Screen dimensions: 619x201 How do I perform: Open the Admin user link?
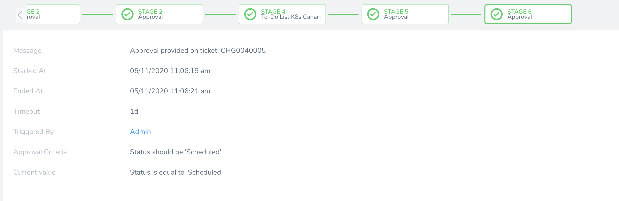click(140, 132)
